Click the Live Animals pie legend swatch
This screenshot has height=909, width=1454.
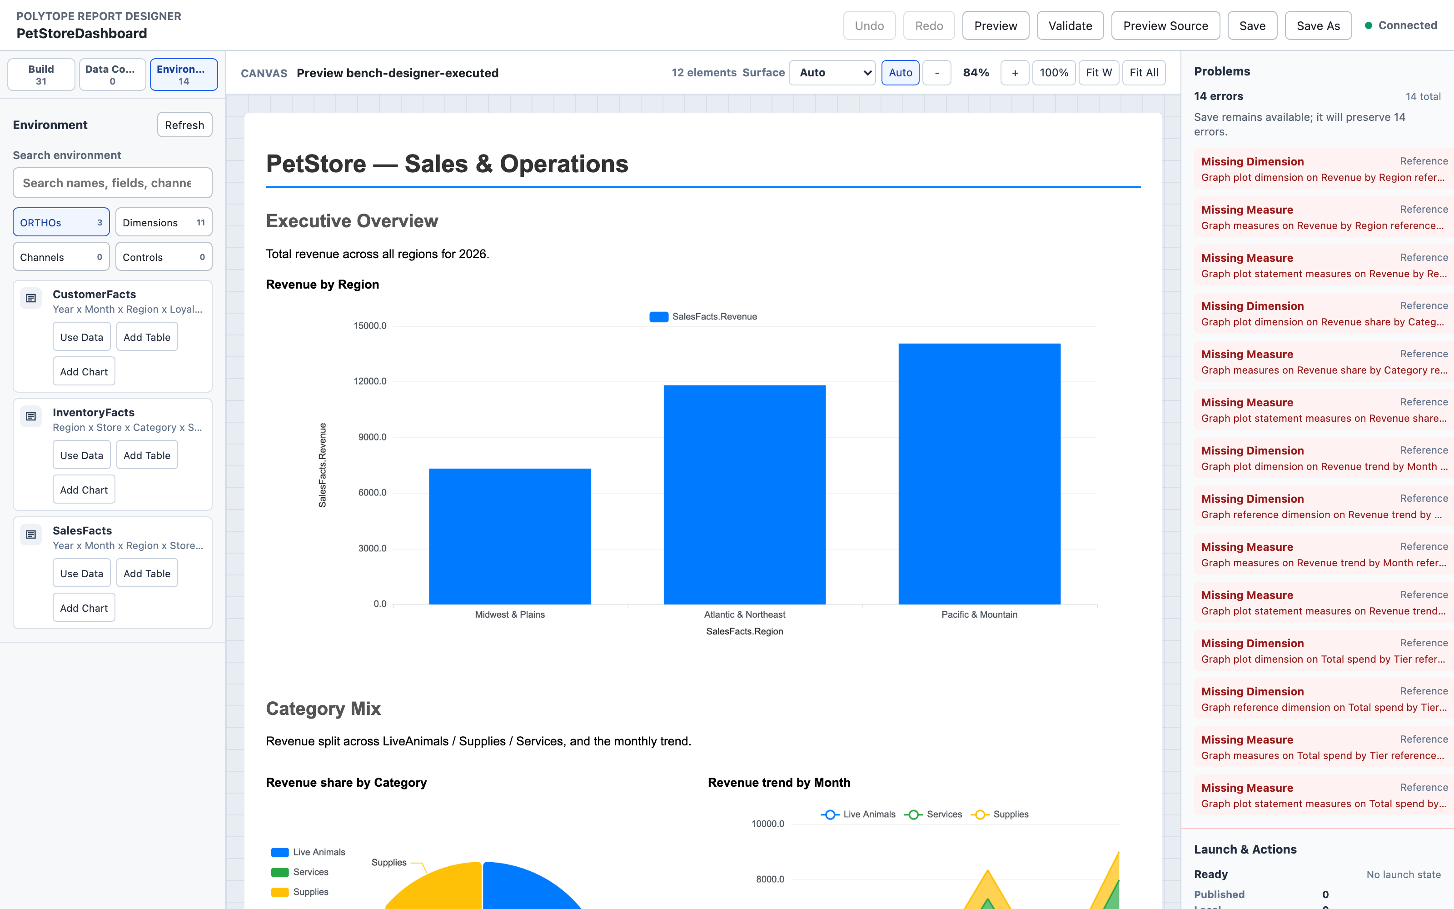click(x=280, y=853)
